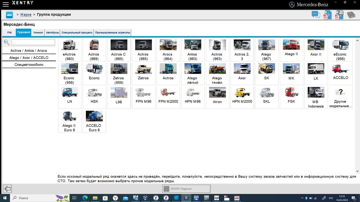
Task: Choose the Actros 2, 3 model
Action: (242, 50)
